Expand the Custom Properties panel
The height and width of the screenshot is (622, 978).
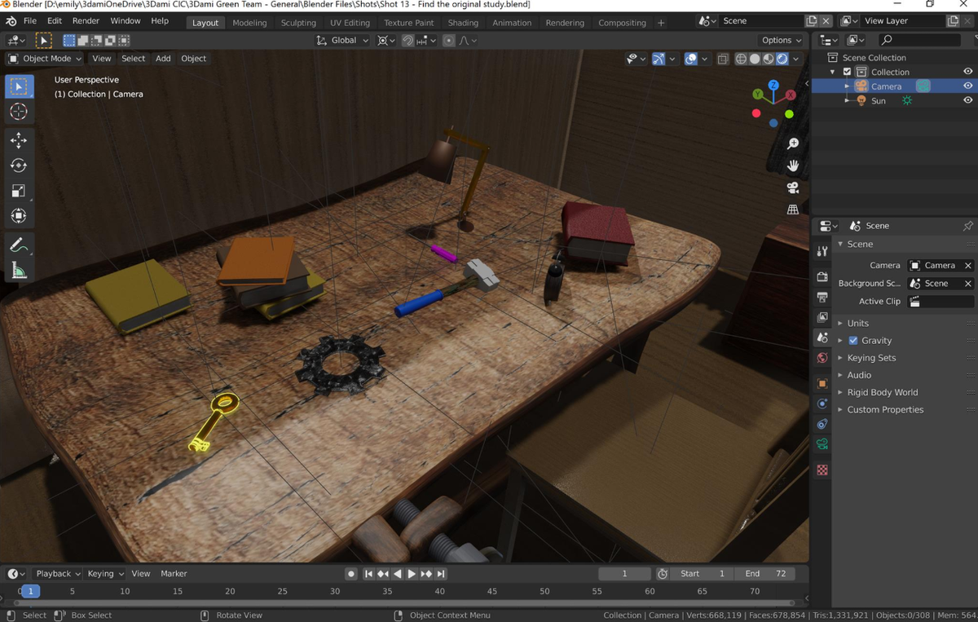pyautogui.click(x=885, y=409)
